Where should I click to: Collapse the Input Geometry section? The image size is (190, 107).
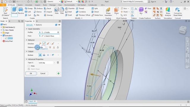[x=27, y=29]
